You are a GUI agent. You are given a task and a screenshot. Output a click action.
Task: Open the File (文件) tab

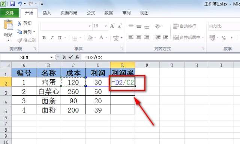point(9,13)
